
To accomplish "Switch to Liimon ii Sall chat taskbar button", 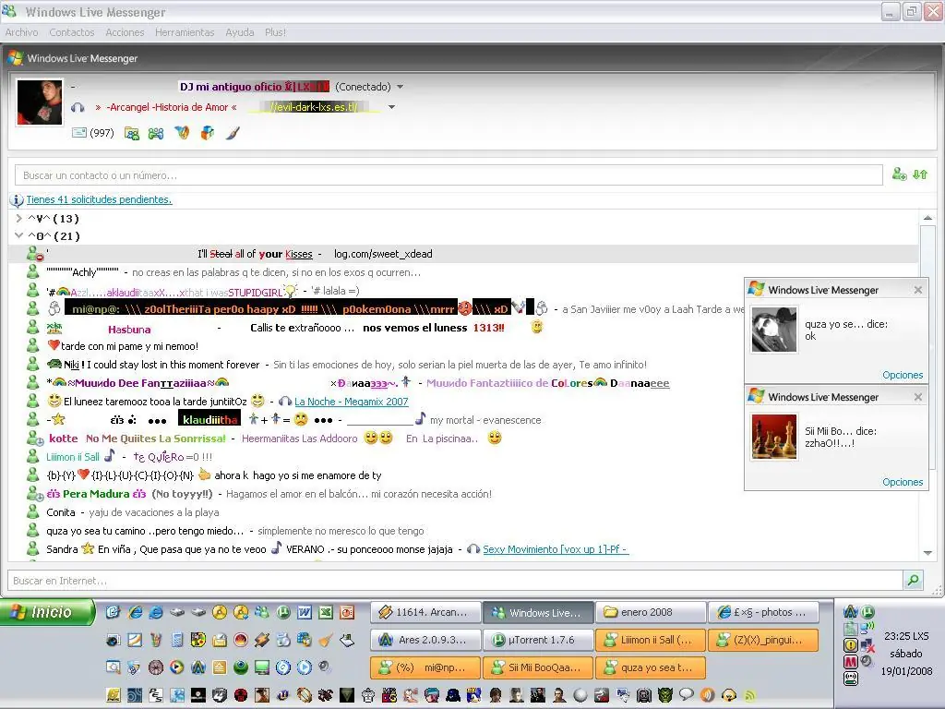I will point(651,641).
